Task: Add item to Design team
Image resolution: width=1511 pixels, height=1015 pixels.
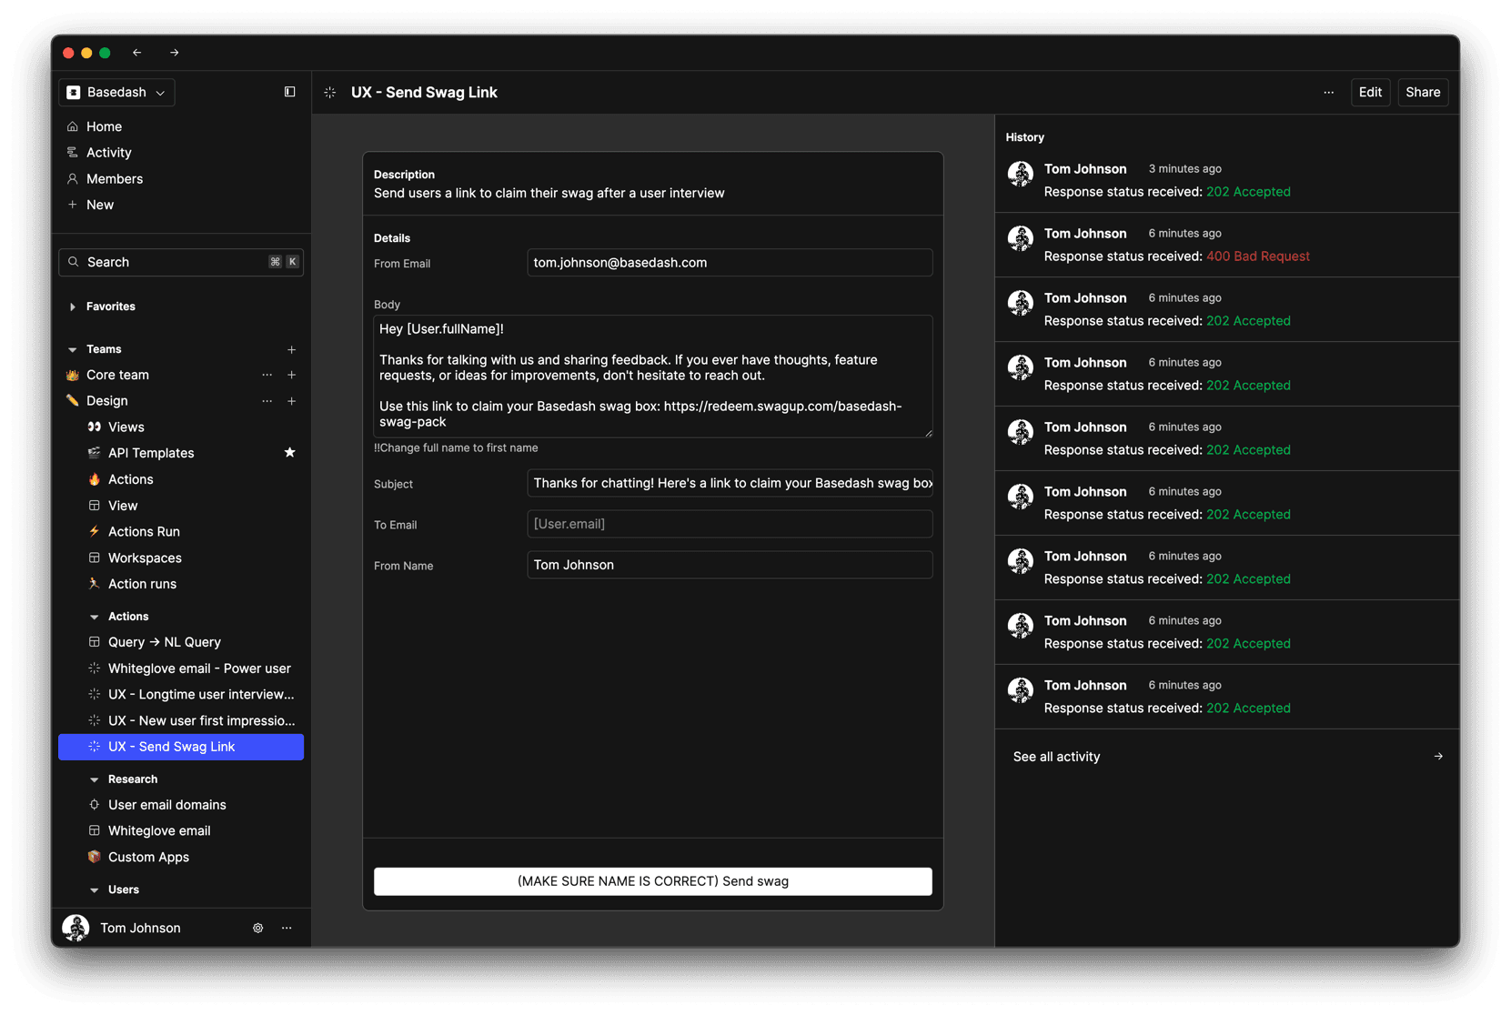Action: point(292,401)
